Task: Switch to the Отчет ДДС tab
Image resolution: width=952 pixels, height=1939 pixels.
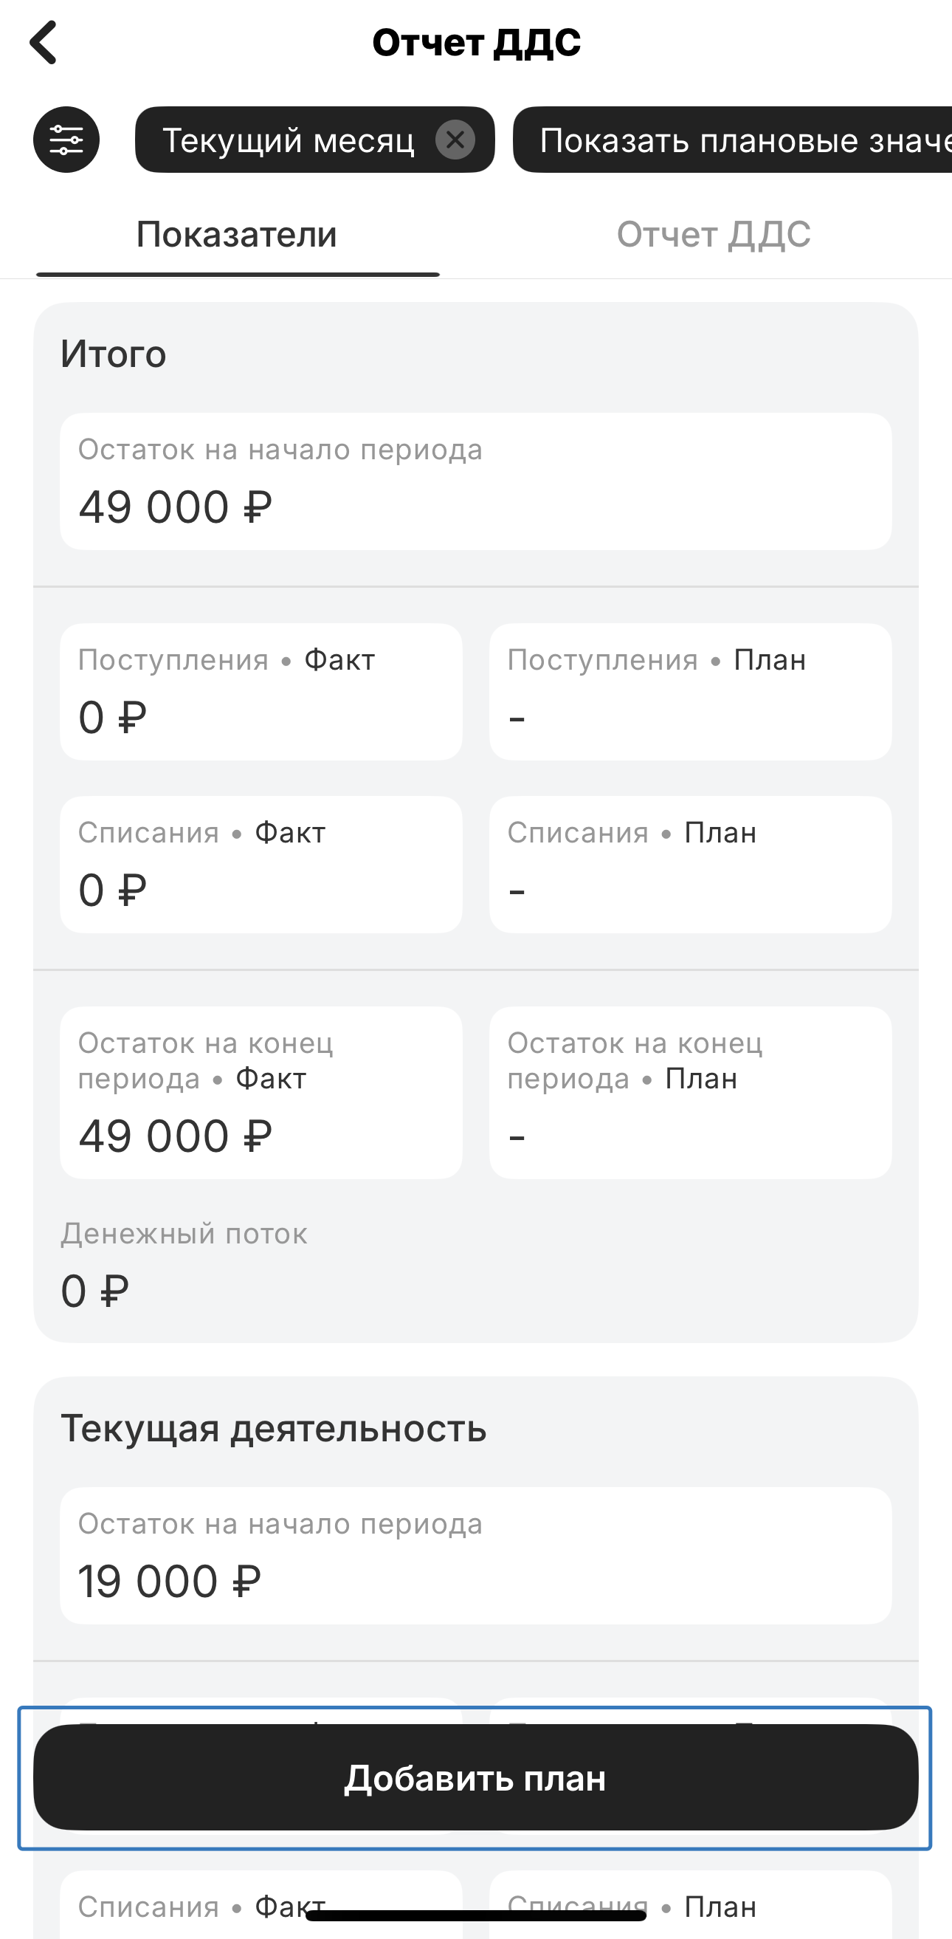Action: click(x=714, y=235)
